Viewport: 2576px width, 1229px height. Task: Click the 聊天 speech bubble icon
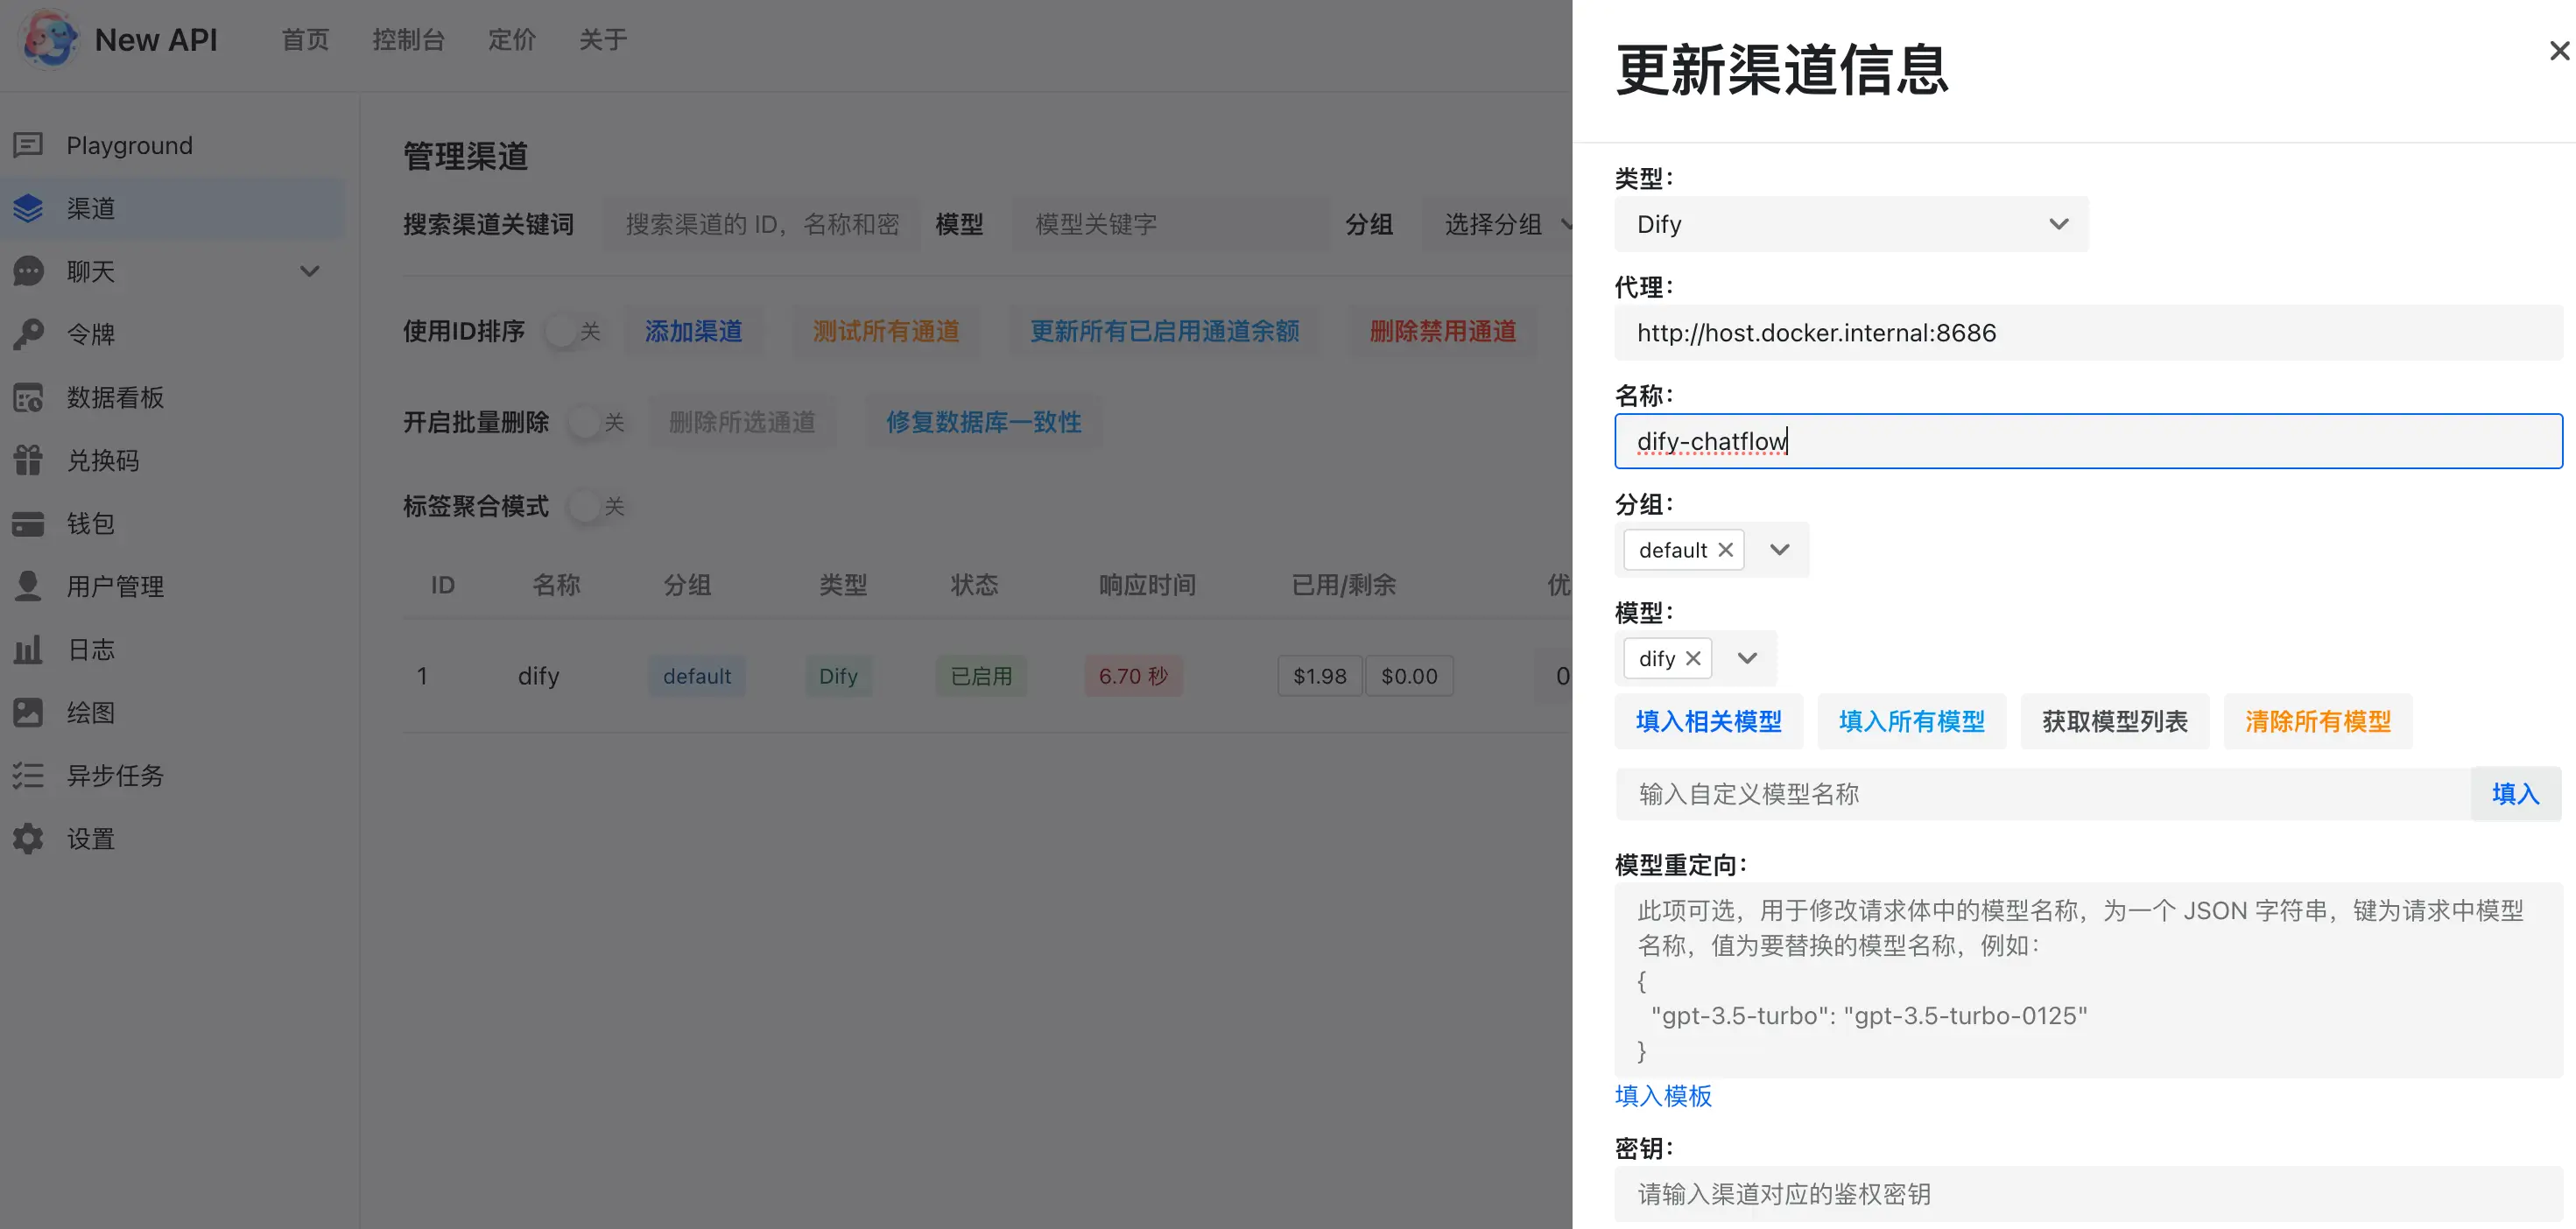[x=28, y=271]
